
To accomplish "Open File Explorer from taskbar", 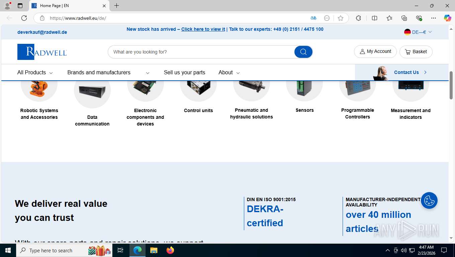I will click(154, 250).
